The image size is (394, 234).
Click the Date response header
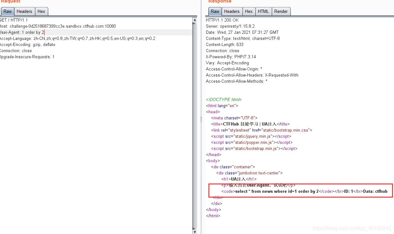pyautogui.click(x=242, y=33)
